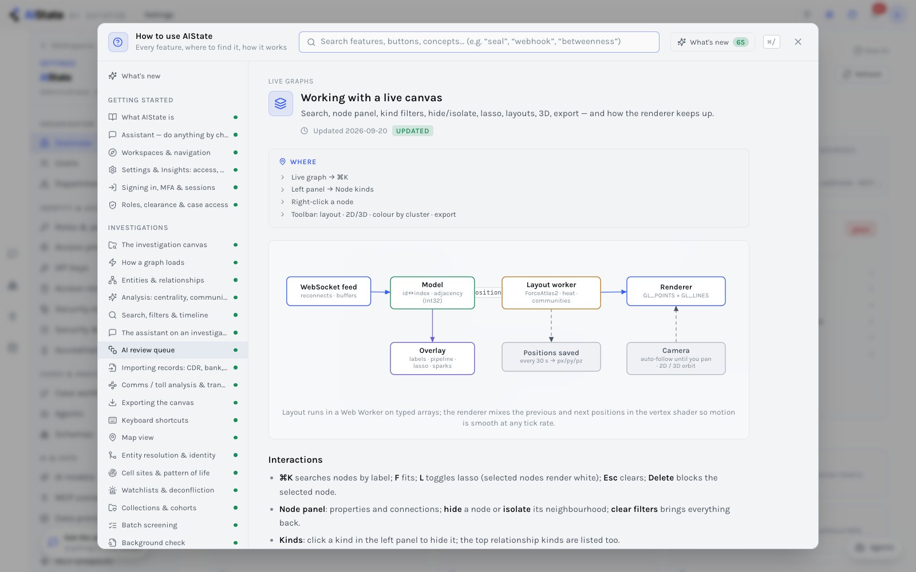Click the WebSocket feed diagram node

click(x=329, y=291)
